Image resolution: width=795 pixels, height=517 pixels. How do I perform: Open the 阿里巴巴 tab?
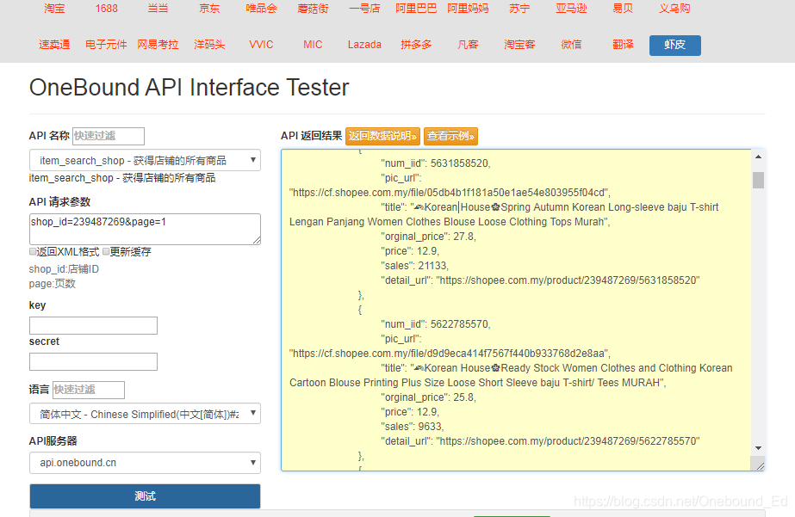416,9
